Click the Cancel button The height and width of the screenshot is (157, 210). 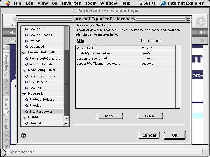click(x=149, y=135)
